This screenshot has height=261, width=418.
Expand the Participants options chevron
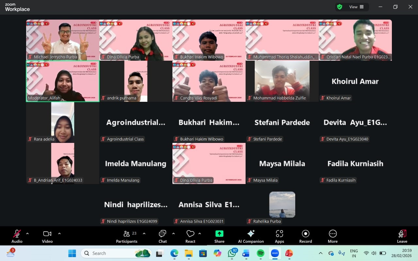tap(144, 234)
